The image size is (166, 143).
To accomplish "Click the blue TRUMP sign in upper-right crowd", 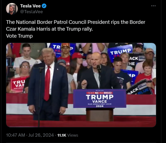I will [120, 51].
